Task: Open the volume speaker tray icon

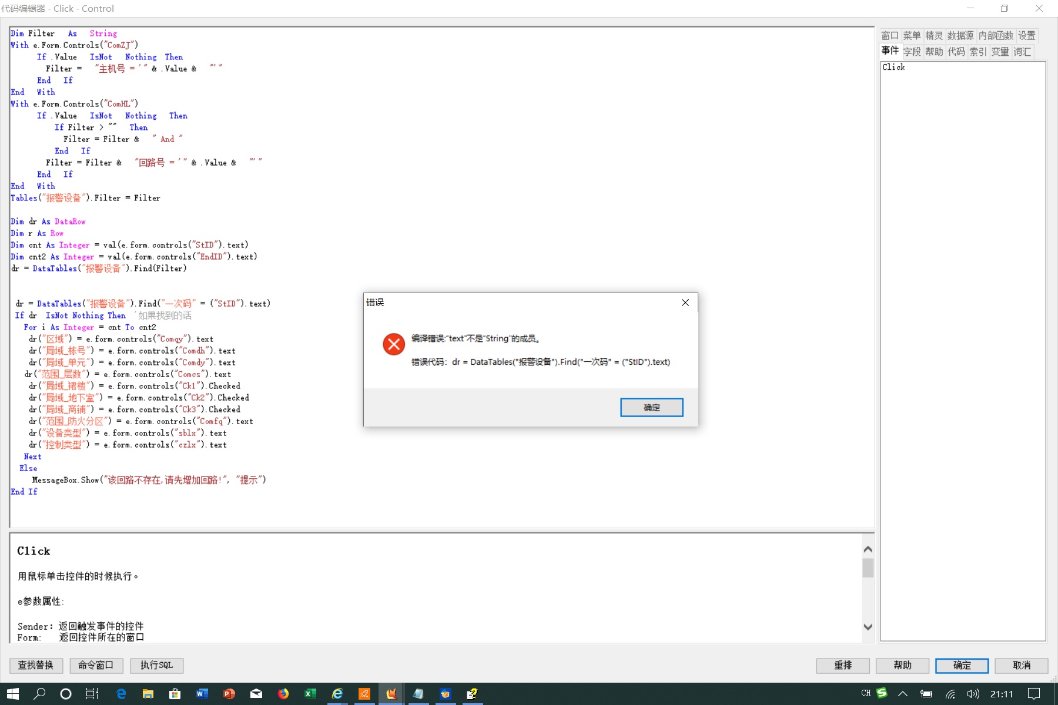Action: [x=973, y=694]
